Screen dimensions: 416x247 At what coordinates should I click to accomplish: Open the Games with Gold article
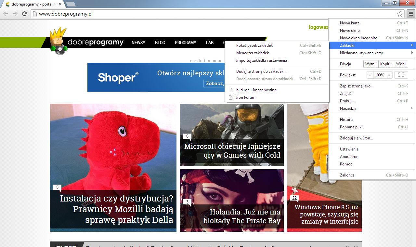click(x=232, y=135)
